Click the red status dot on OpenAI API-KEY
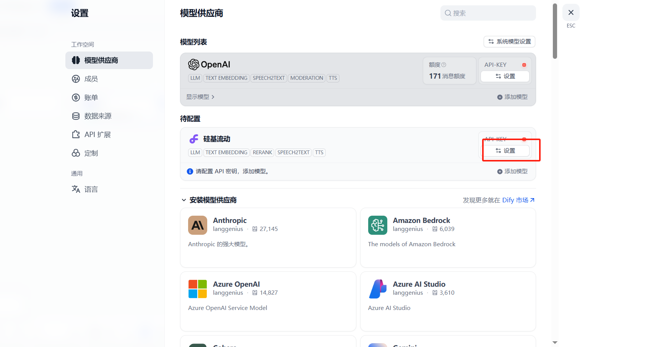This screenshot has width=658, height=347. pyautogui.click(x=524, y=65)
